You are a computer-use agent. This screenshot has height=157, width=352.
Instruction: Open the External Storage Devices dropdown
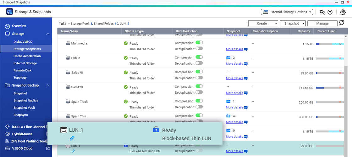(x=287, y=12)
